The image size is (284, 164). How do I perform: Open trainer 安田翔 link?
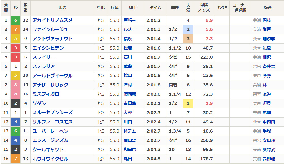(269, 140)
